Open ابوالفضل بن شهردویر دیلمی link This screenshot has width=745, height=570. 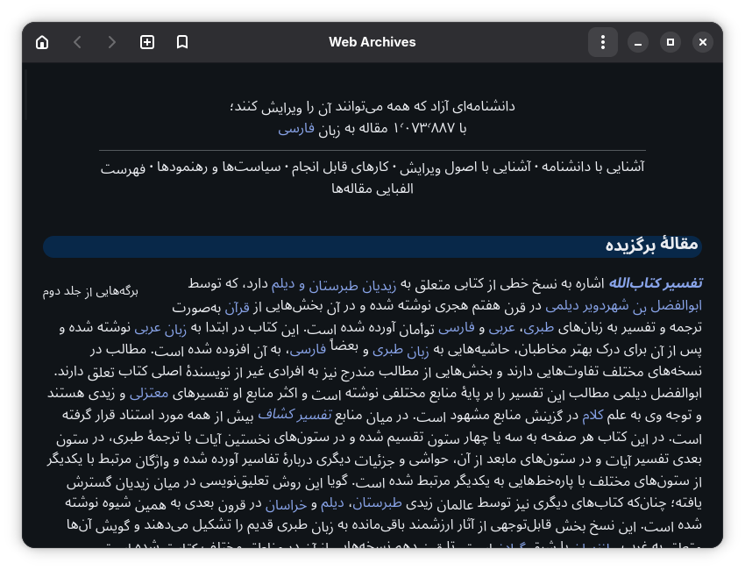(623, 306)
